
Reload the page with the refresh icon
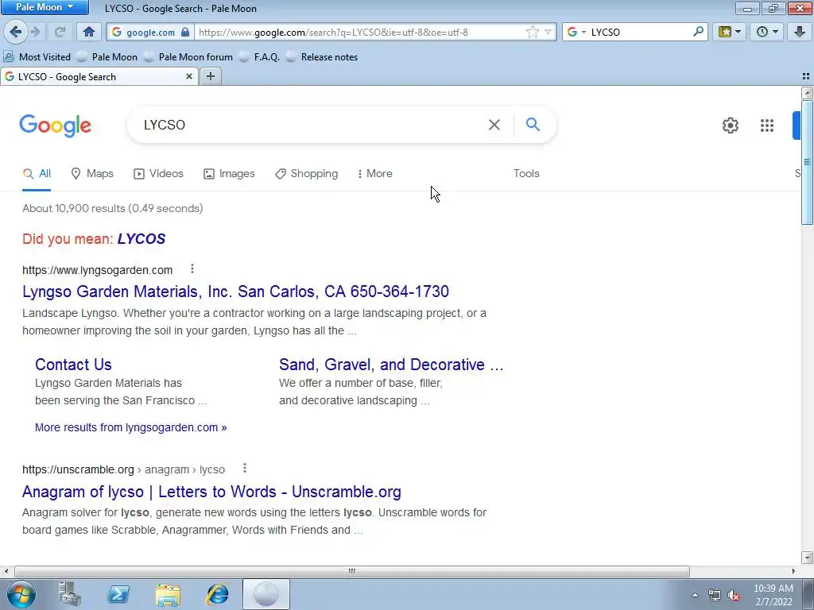pyautogui.click(x=60, y=32)
